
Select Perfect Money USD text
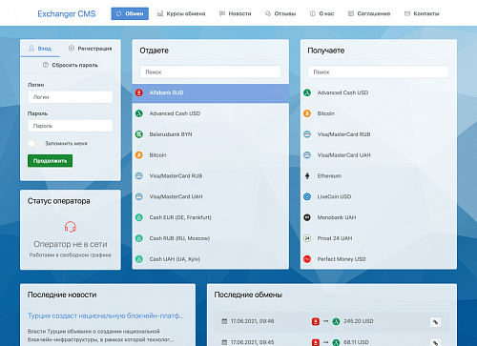[x=342, y=259]
